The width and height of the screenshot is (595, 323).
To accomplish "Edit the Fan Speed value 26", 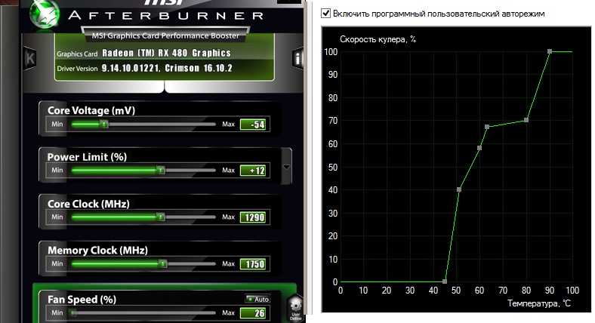I will [x=254, y=313].
